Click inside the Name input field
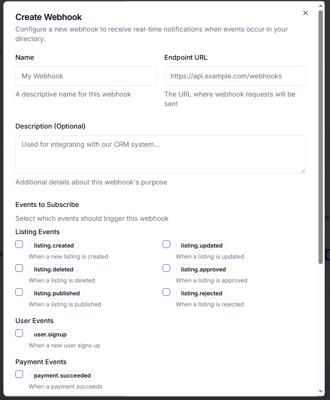The width and height of the screenshot is (330, 400). (86, 76)
